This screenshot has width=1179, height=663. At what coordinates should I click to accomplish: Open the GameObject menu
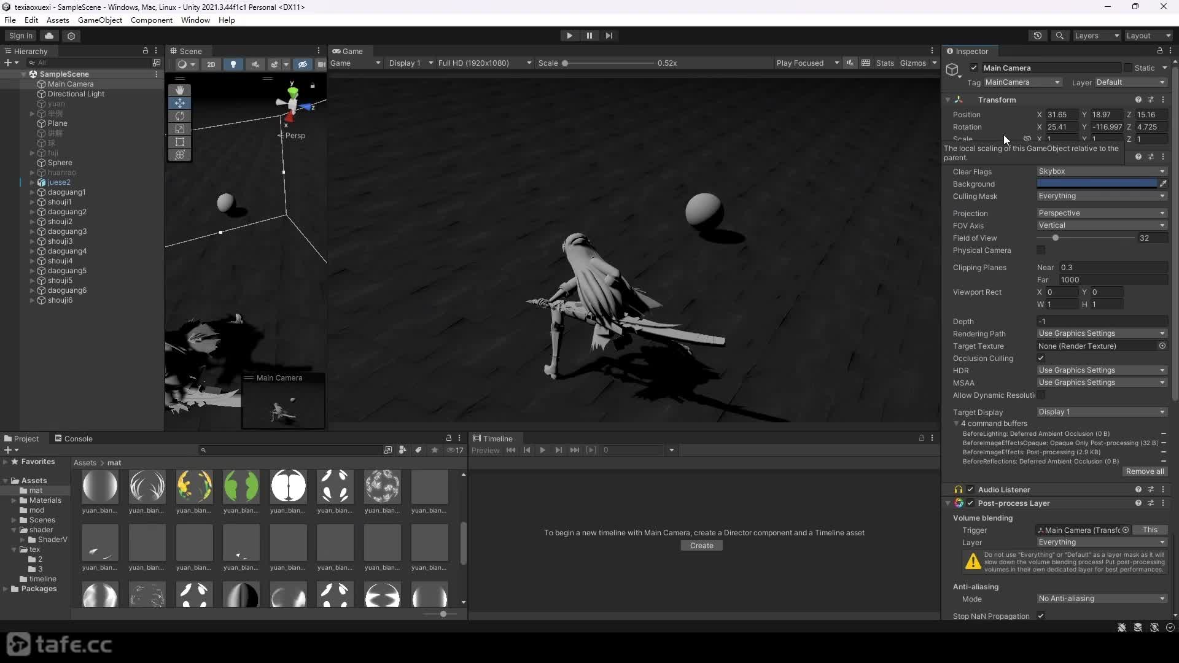coord(100,20)
